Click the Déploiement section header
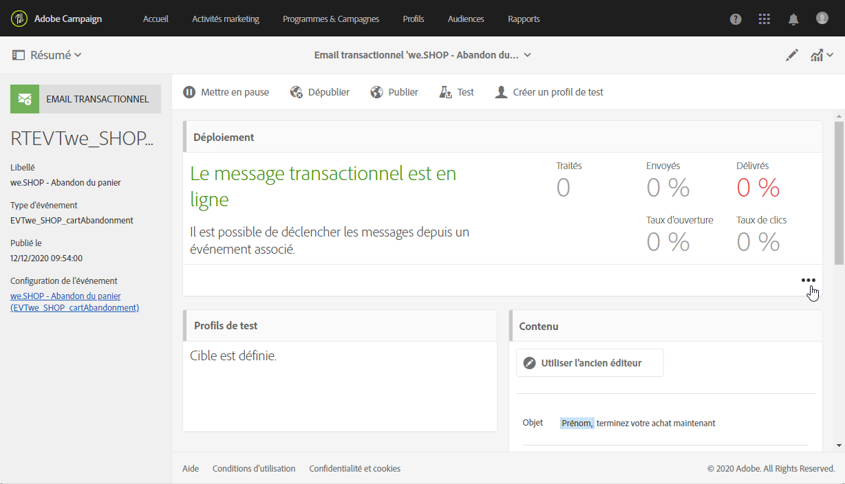This screenshot has height=484, width=845. 502,137
